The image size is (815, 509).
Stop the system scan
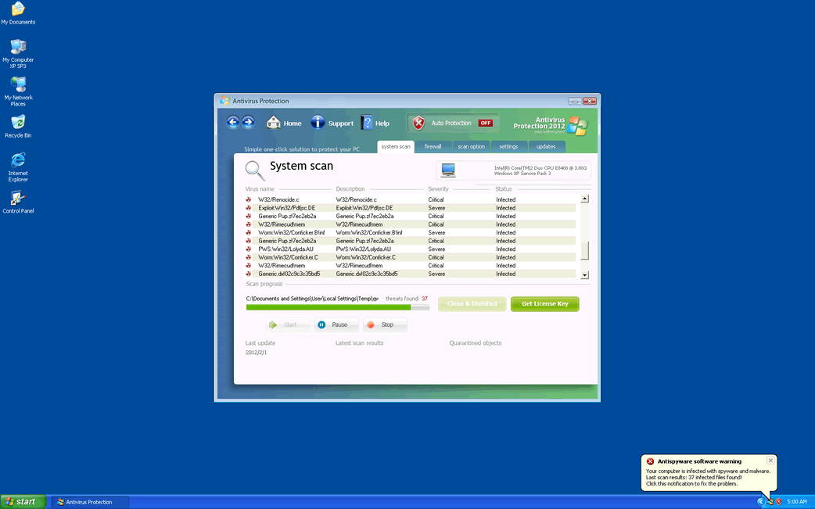tap(384, 324)
